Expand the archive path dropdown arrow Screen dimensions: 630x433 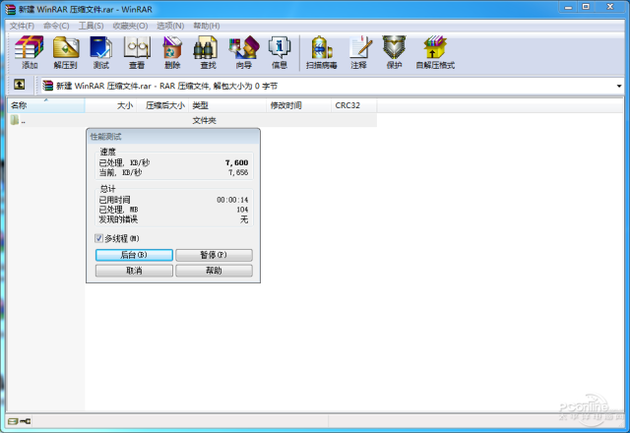(x=619, y=86)
